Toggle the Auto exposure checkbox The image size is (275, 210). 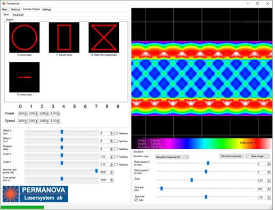pyautogui.click(x=136, y=200)
